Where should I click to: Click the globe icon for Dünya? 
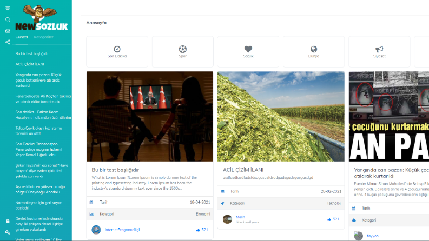314,49
